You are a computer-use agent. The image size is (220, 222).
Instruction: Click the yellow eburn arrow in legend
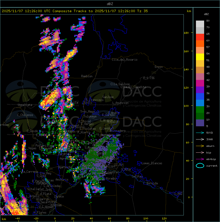pos(200,146)
